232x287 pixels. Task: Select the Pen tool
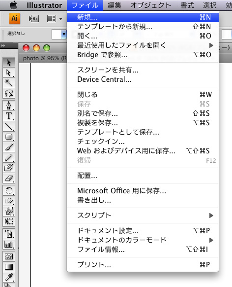(x=9, y=106)
